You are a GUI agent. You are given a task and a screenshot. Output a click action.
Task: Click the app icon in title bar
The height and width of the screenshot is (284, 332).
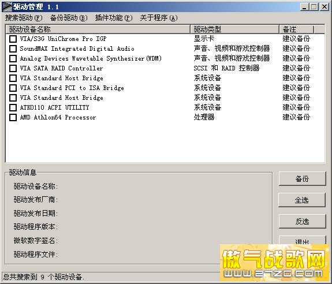point(7,7)
